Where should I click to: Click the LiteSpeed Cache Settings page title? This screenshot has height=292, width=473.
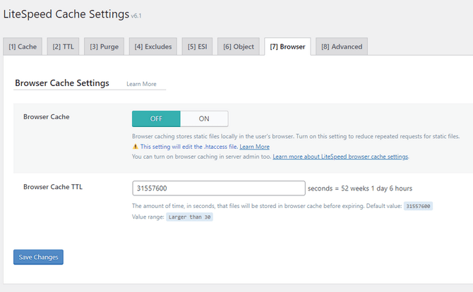click(66, 13)
